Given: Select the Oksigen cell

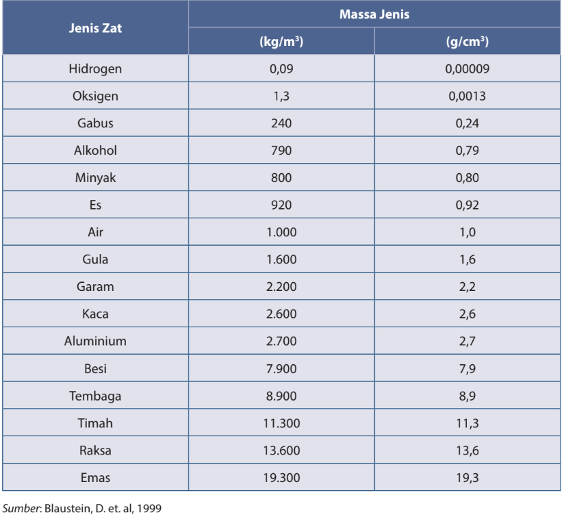Looking at the screenshot, I should coord(95,97).
